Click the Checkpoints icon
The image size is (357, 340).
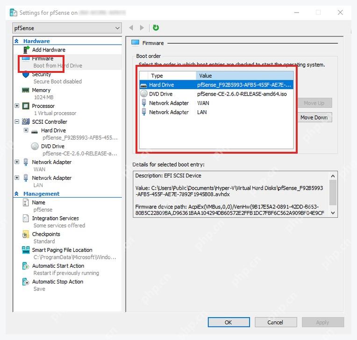pyautogui.click(x=26, y=234)
